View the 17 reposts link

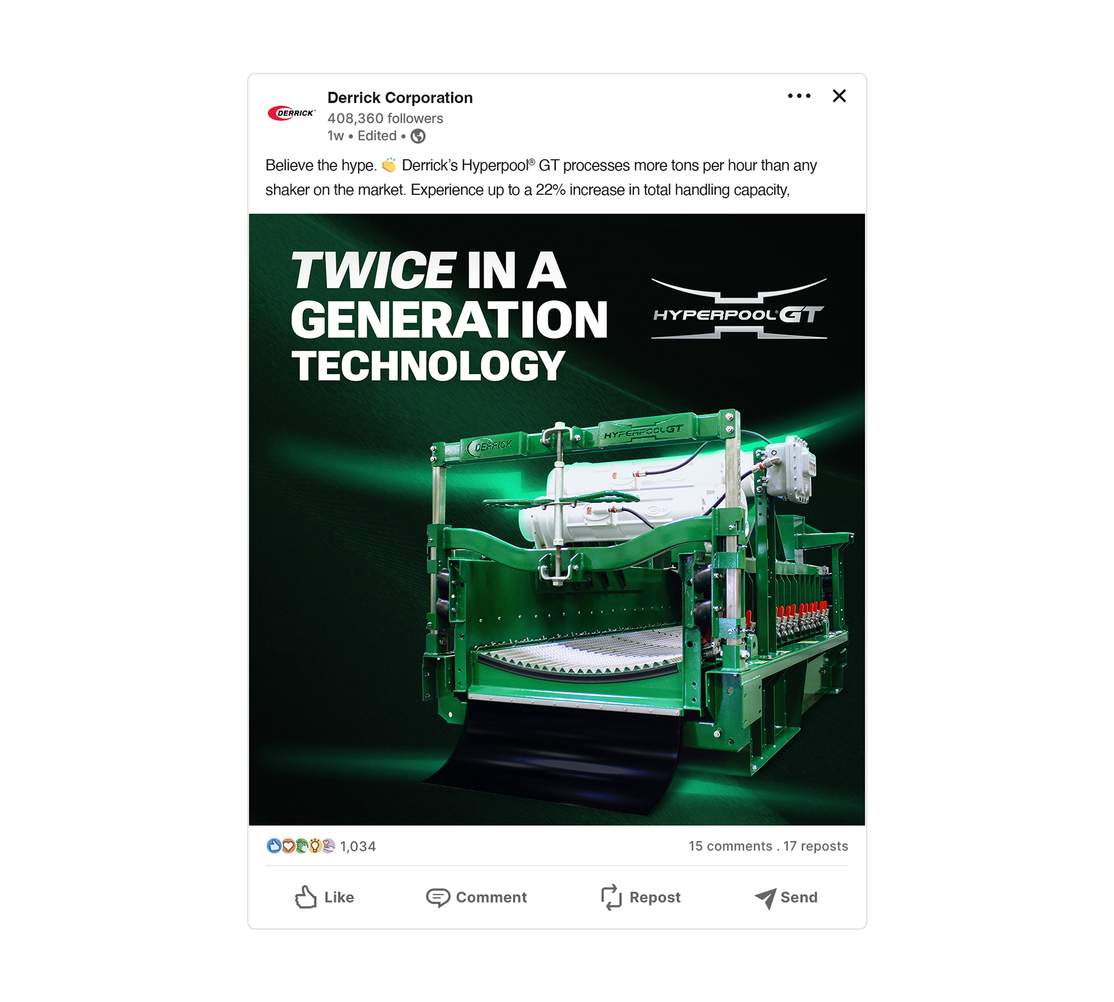click(x=816, y=846)
